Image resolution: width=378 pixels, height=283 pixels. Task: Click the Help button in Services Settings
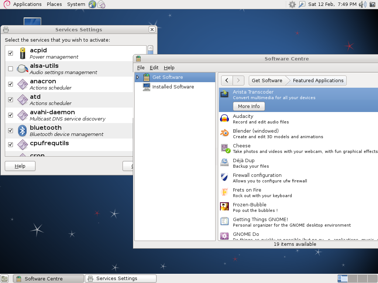coord(20,166)
